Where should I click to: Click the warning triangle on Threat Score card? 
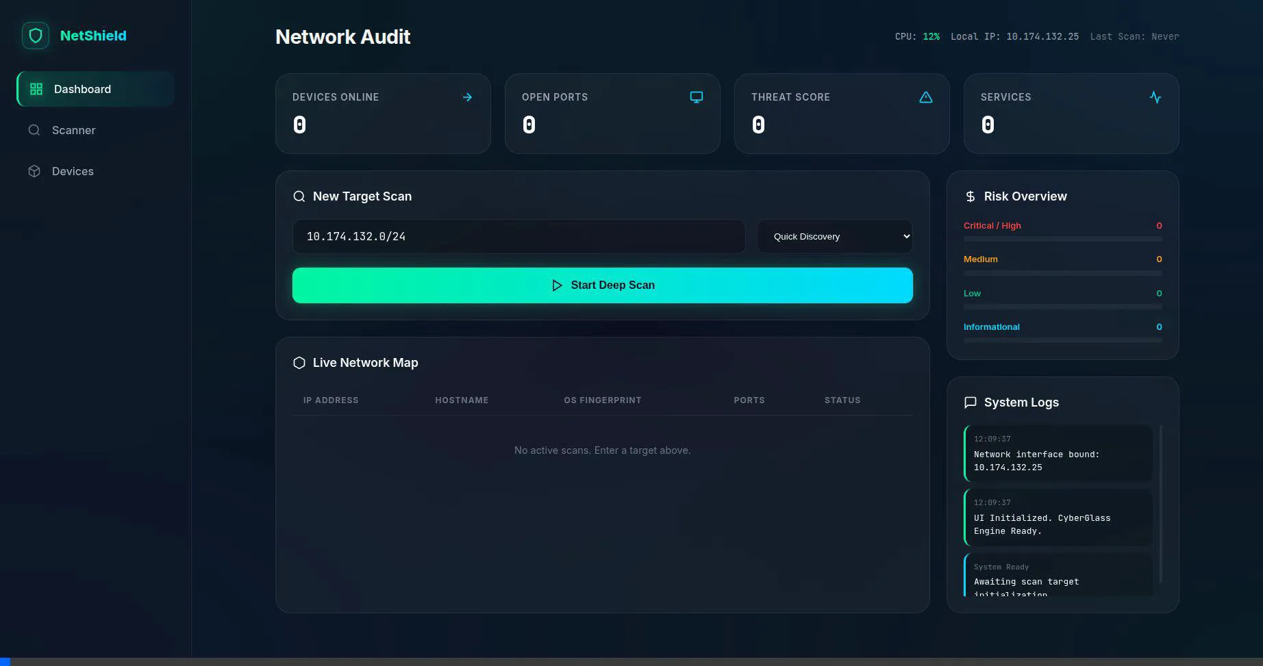point(926,97)
